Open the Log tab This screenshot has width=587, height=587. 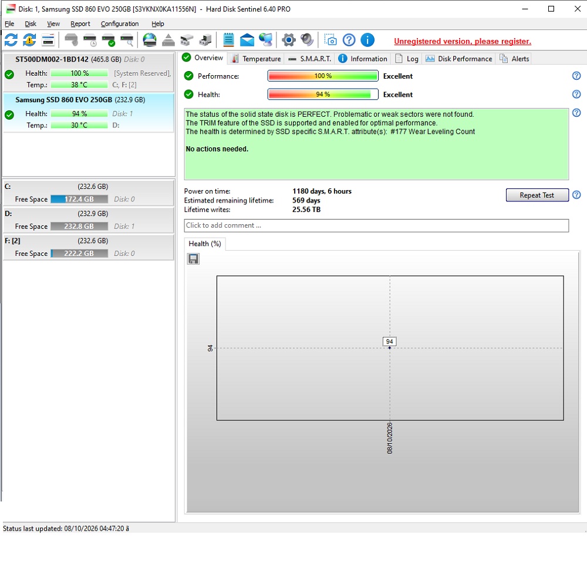pyautogui.click(x=407, y=59)
